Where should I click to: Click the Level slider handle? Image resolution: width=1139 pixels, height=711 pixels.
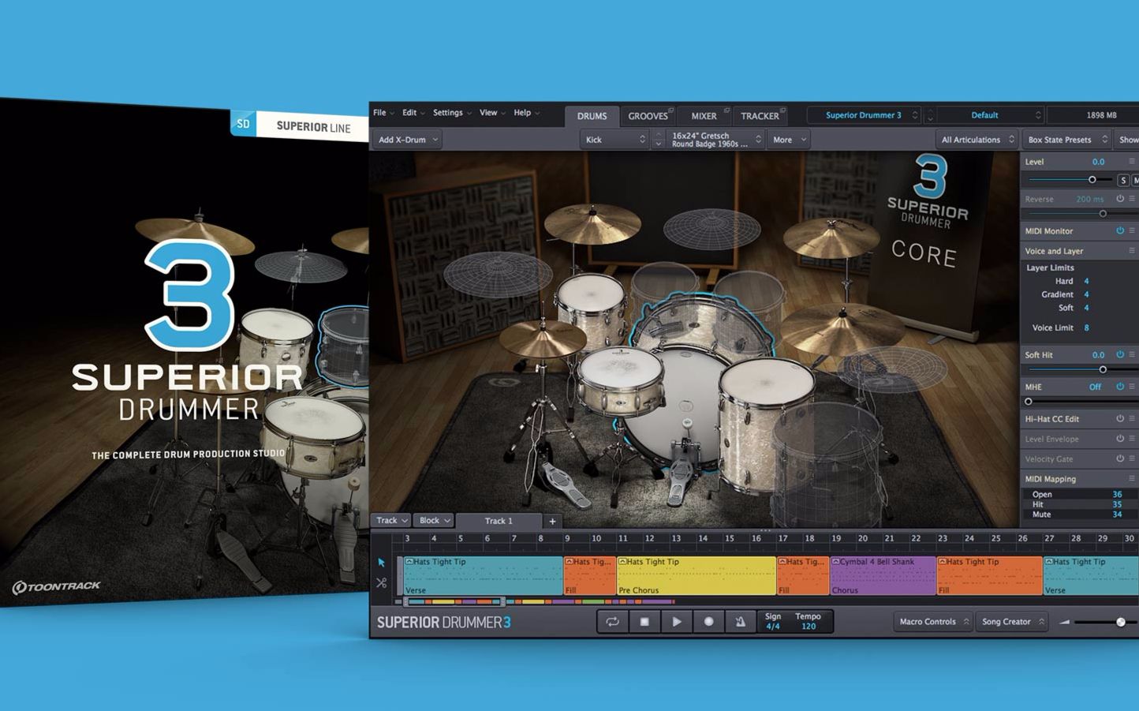point(1092,180)
